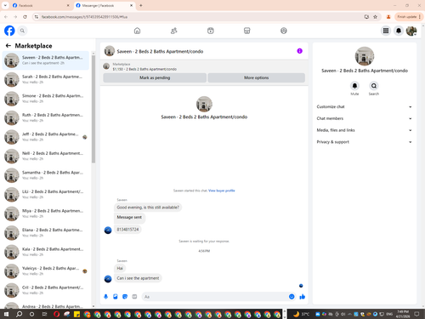The height and width of the screenshot is (319, 425).
Task: Select the Messenger | Facebook browser tab
Action: pos(105,5)
